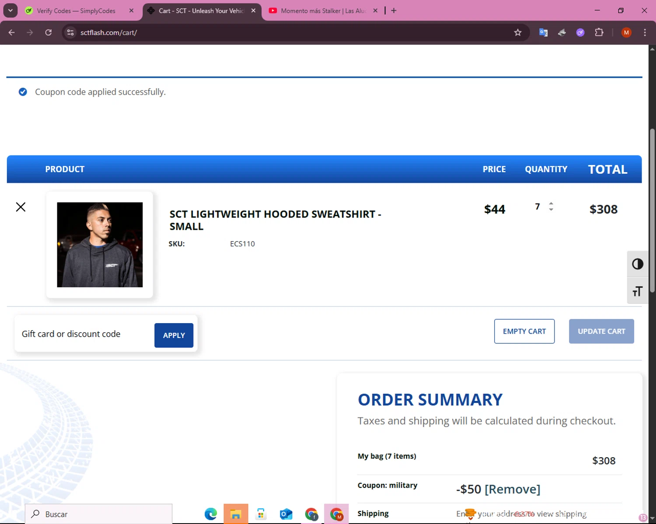Click the ORDER SUMMARY heading
656x524 pixels.
(430, 400)
